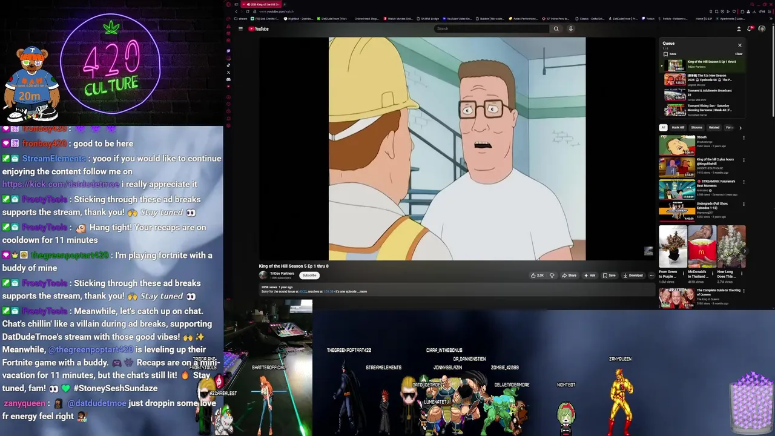Select the King of the Hill browser tab
Screen dimensions: 775x436
261,5
